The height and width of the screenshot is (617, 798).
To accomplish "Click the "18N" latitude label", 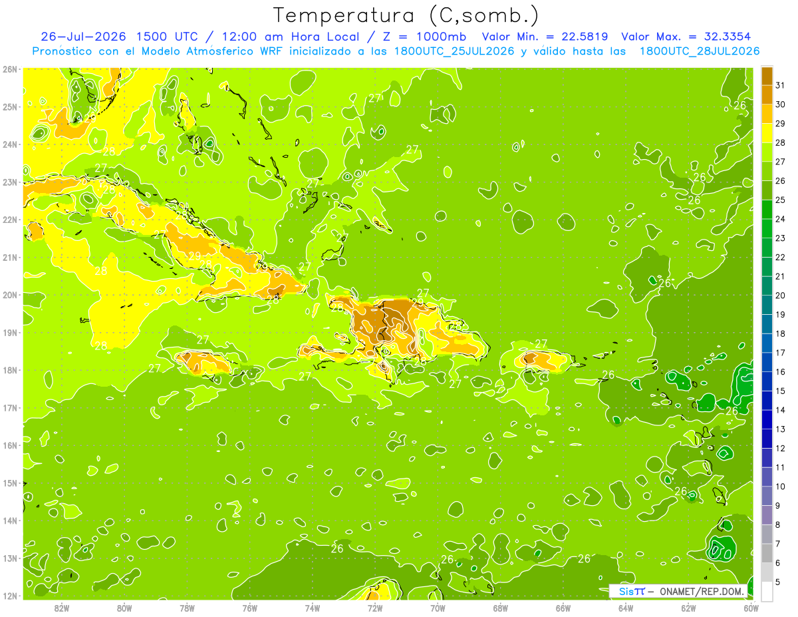I will coord(10,370).
